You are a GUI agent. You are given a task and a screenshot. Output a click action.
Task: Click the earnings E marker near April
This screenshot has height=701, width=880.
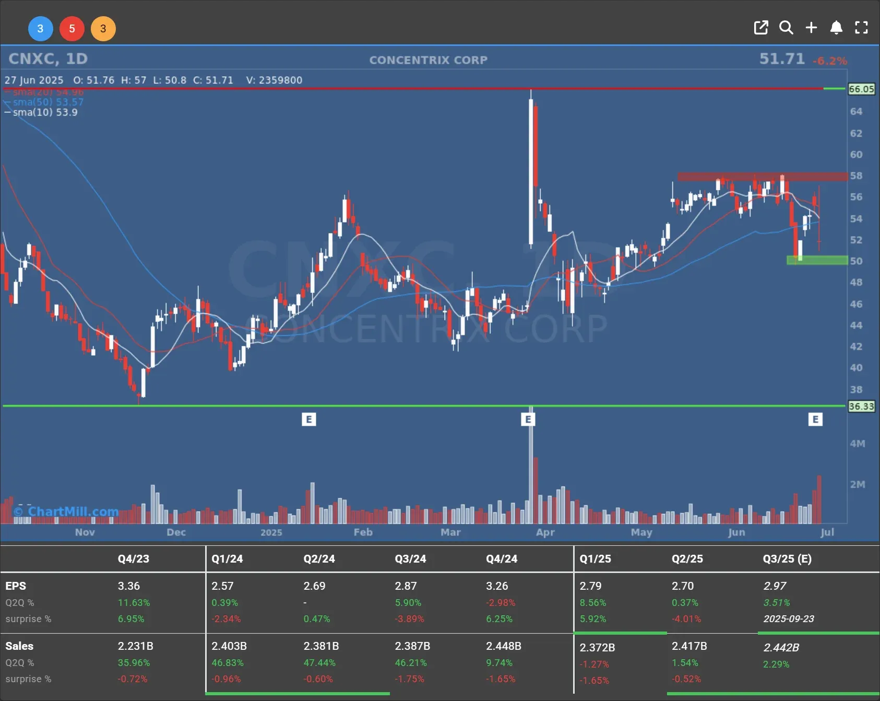[x=528, y=419]
